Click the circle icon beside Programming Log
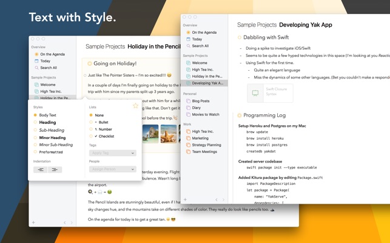390x243 pixels. [x=240, y=115]
